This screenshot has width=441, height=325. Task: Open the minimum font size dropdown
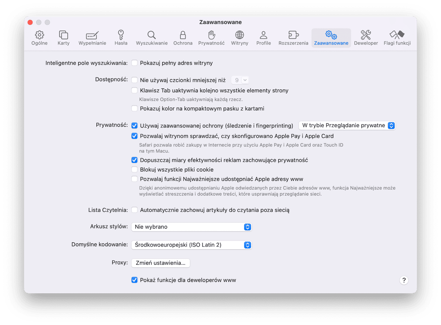point(240,80)
